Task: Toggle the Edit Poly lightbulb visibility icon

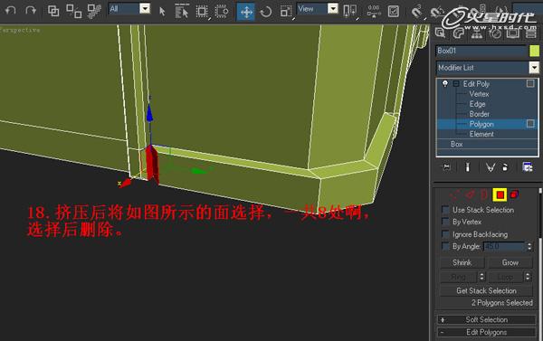Action: click(445, 83)
